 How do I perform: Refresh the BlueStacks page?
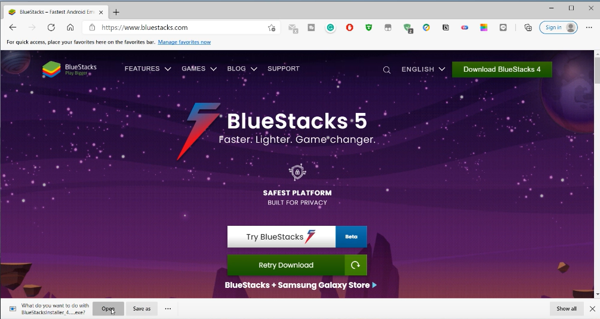[51, 27]
